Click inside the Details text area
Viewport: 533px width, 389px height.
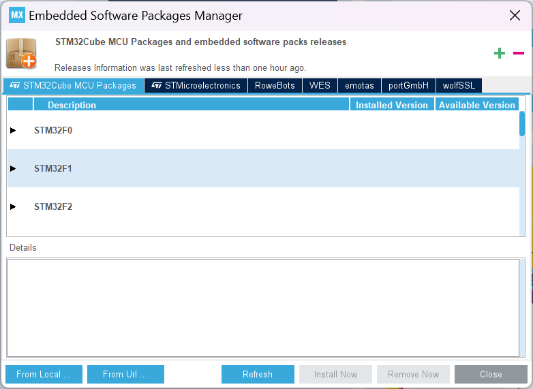263,308
